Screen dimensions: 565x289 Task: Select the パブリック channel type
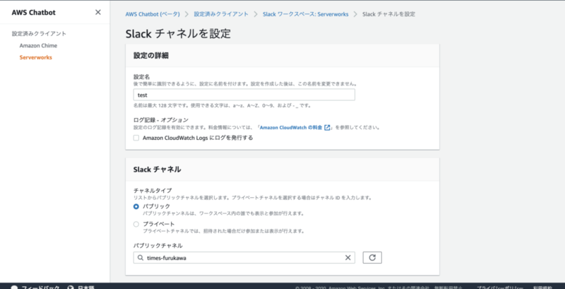pyautogui.click(x=136, y=206)
